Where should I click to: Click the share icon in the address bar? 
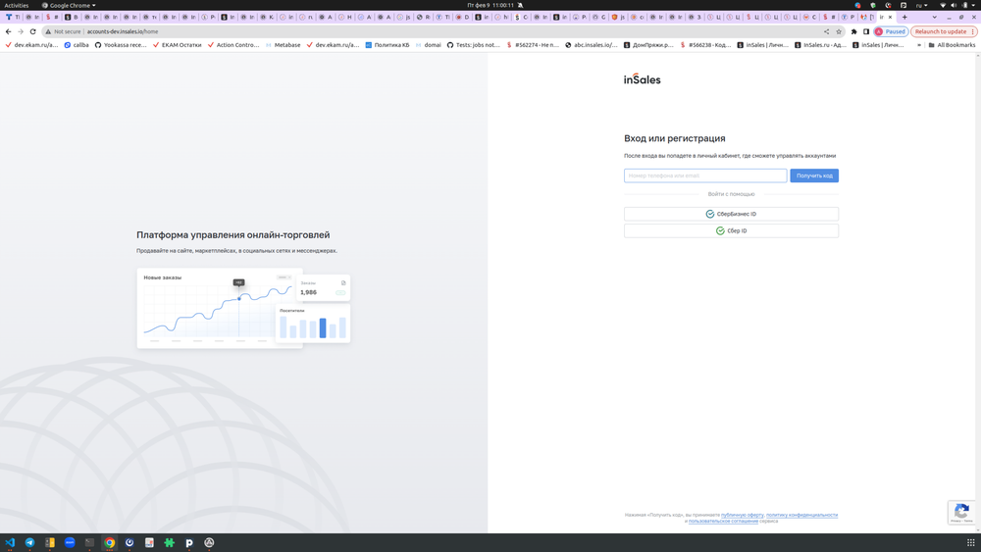pos(826,31)
